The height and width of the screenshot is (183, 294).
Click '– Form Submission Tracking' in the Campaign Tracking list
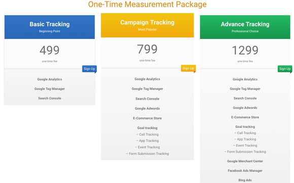[x=148, y=154]
